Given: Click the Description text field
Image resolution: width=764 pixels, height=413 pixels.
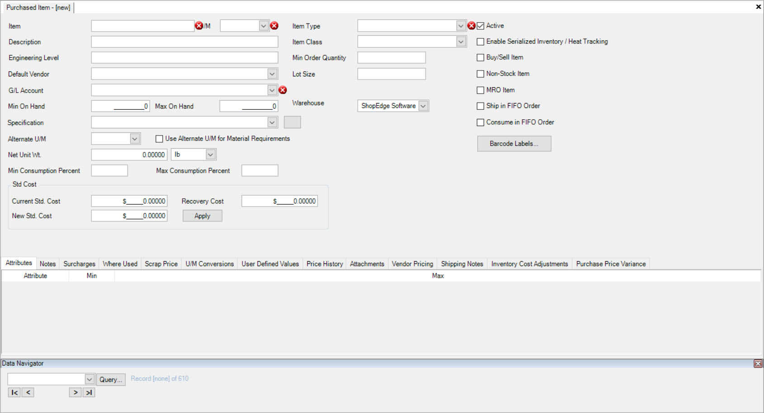Looking at the screenshot, I should click(185, 42).
